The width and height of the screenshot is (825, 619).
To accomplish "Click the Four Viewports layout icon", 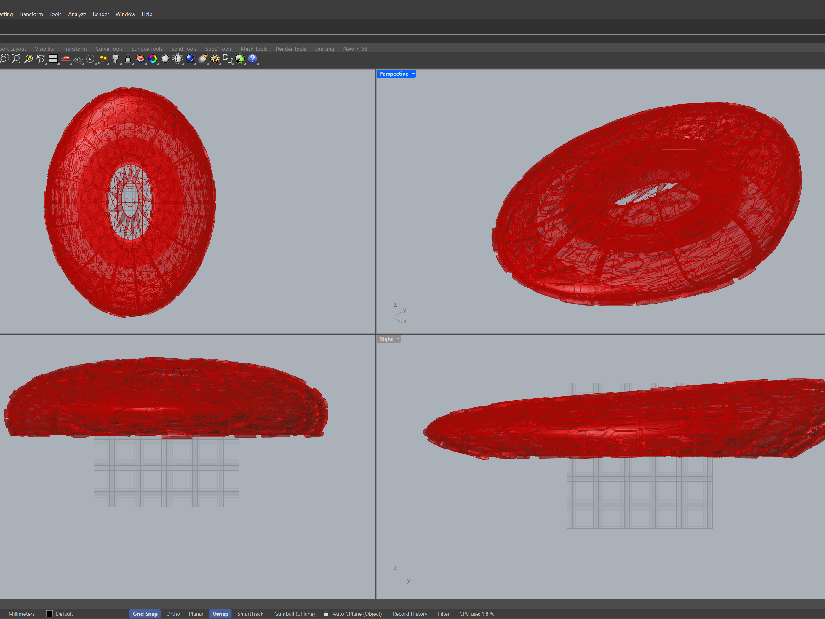I will pyautogui.click(x=53, y=59).
